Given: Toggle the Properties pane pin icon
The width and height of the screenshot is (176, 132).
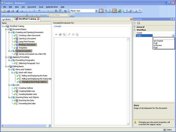Looking at the screenshot, I should 171,19.
